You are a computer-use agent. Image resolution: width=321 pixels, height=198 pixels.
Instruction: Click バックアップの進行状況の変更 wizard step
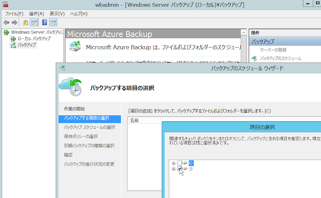tap(89, 164)
